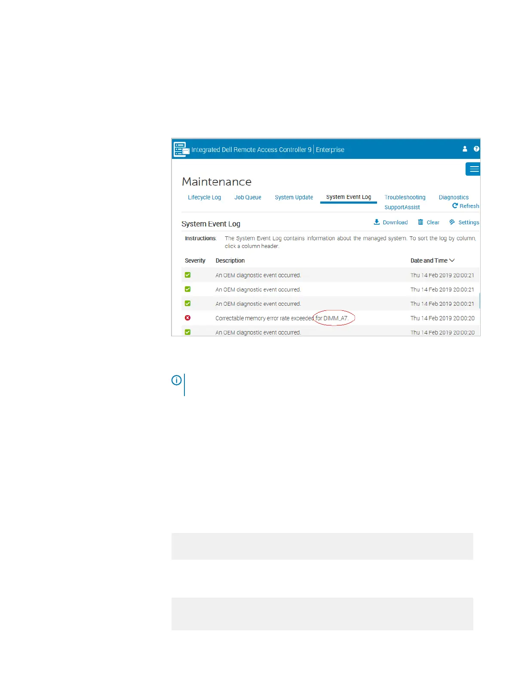Image resolution: width=512 pixels, height=682 pixels.
Task: Click the Settings gear icon
Action: [x=452, y=222]
